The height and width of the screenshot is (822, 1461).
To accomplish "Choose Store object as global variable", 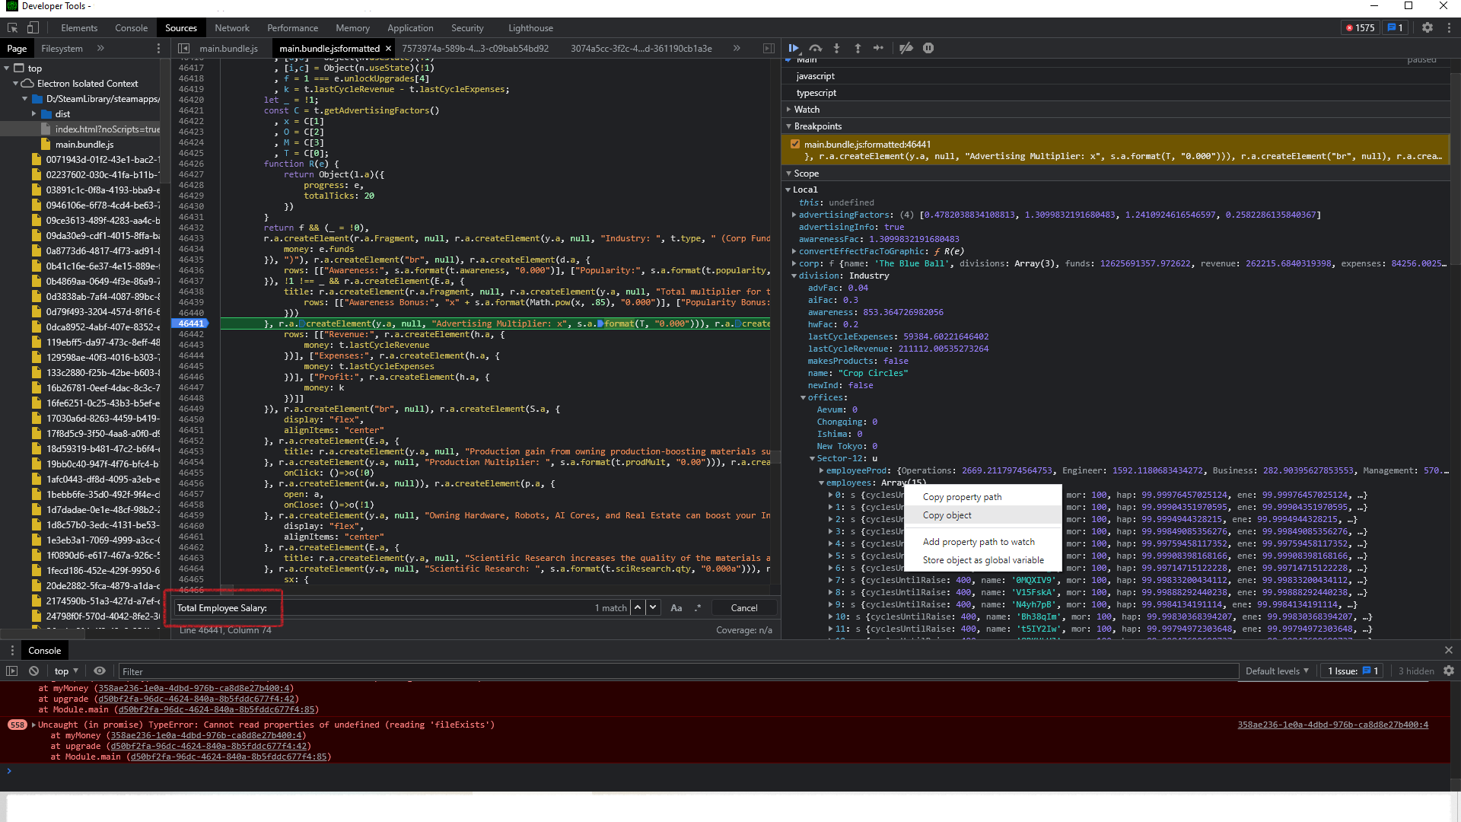I will (x=982, y=560).
